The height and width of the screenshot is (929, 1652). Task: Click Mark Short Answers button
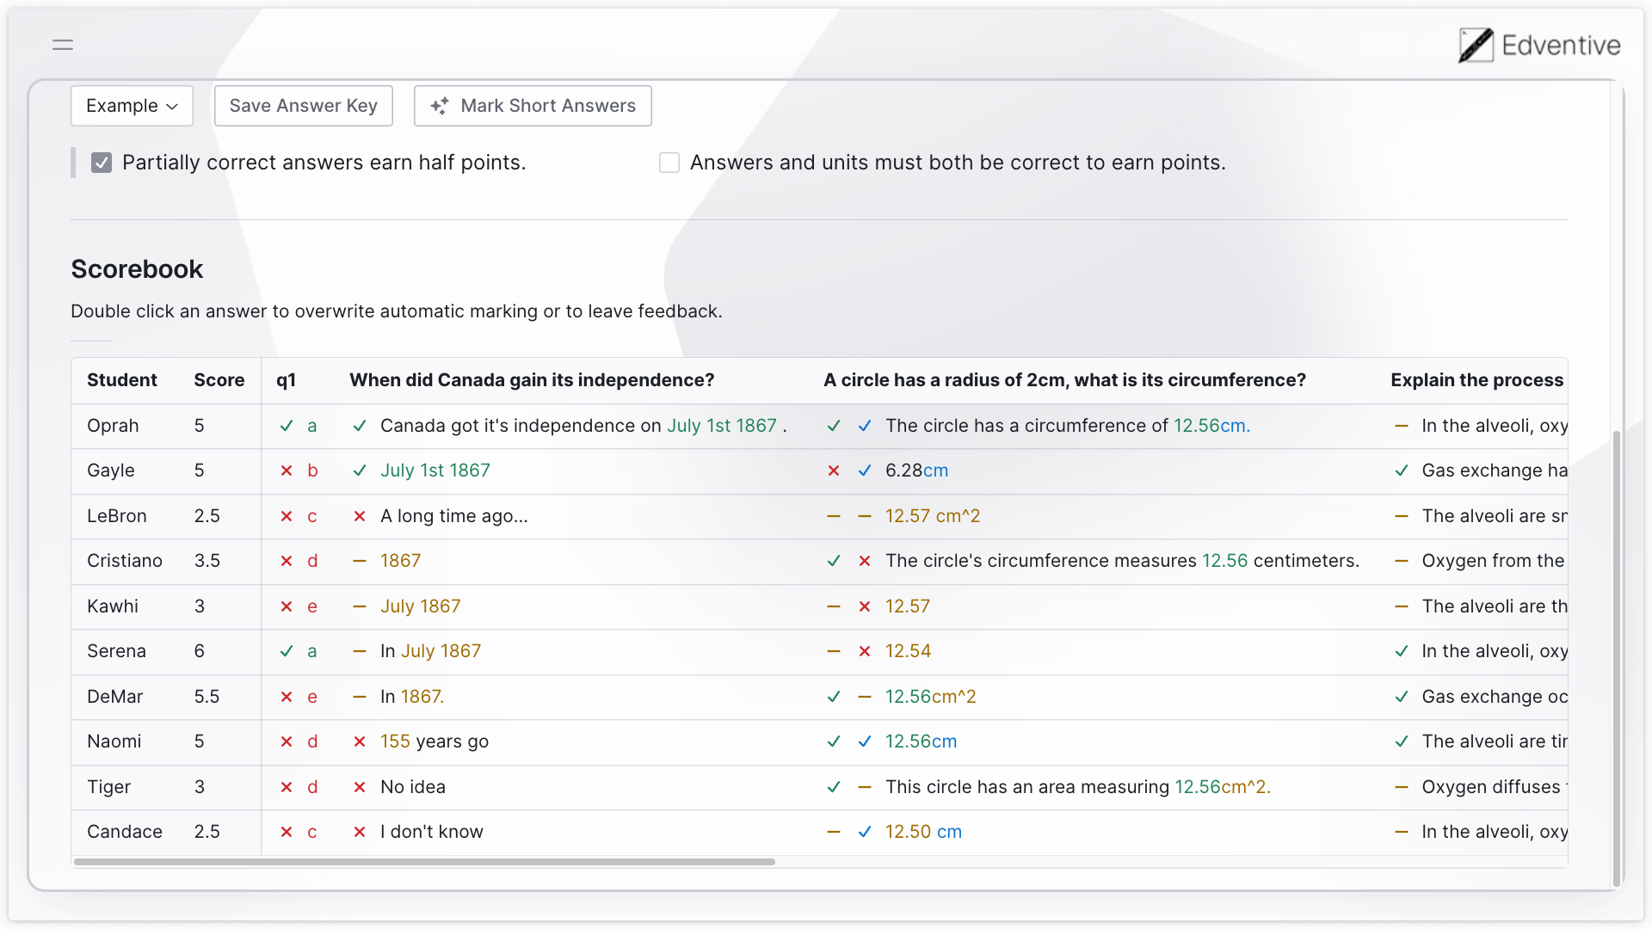(533, 106)
